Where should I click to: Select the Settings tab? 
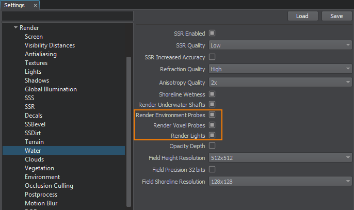14,5
